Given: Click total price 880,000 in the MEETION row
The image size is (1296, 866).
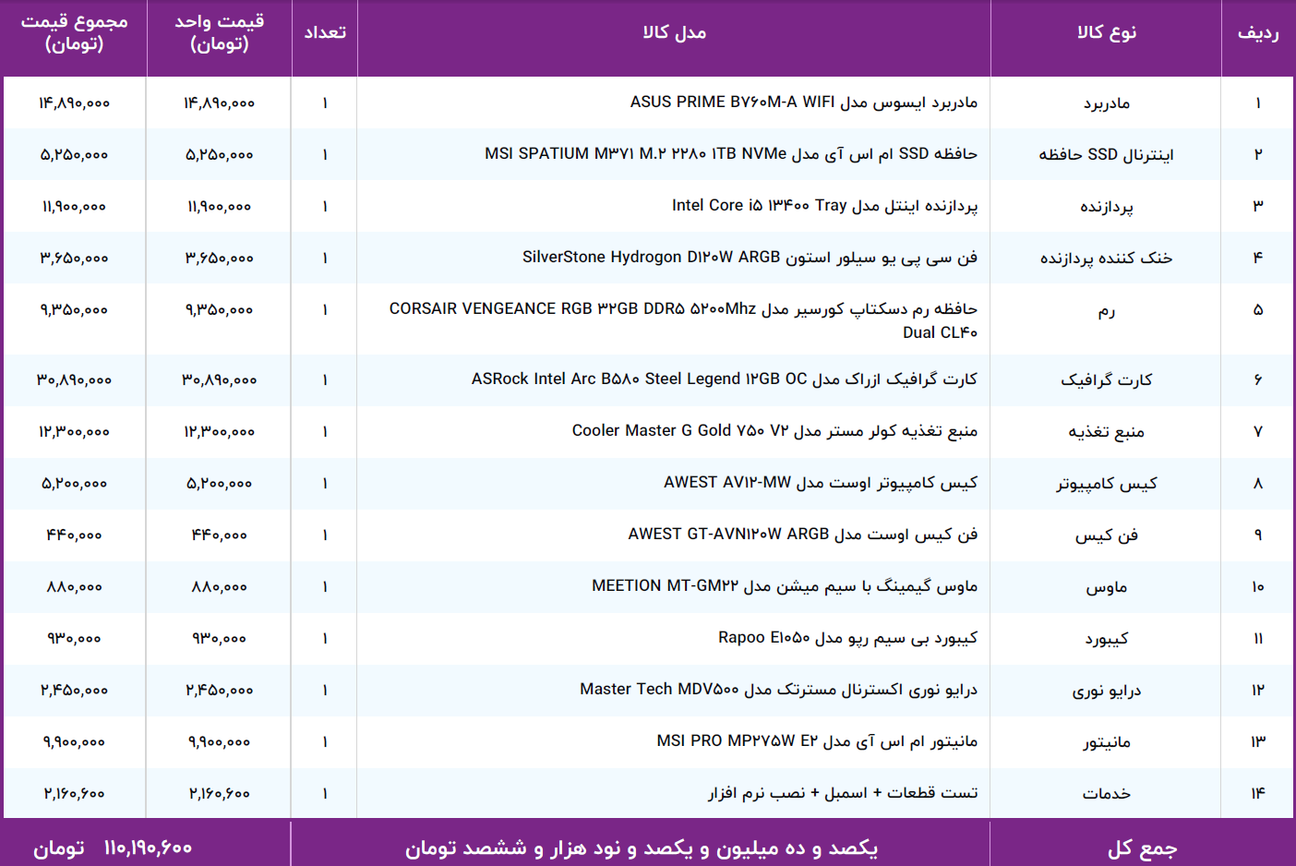Looking at the screenshot, I should pos(75,587).
